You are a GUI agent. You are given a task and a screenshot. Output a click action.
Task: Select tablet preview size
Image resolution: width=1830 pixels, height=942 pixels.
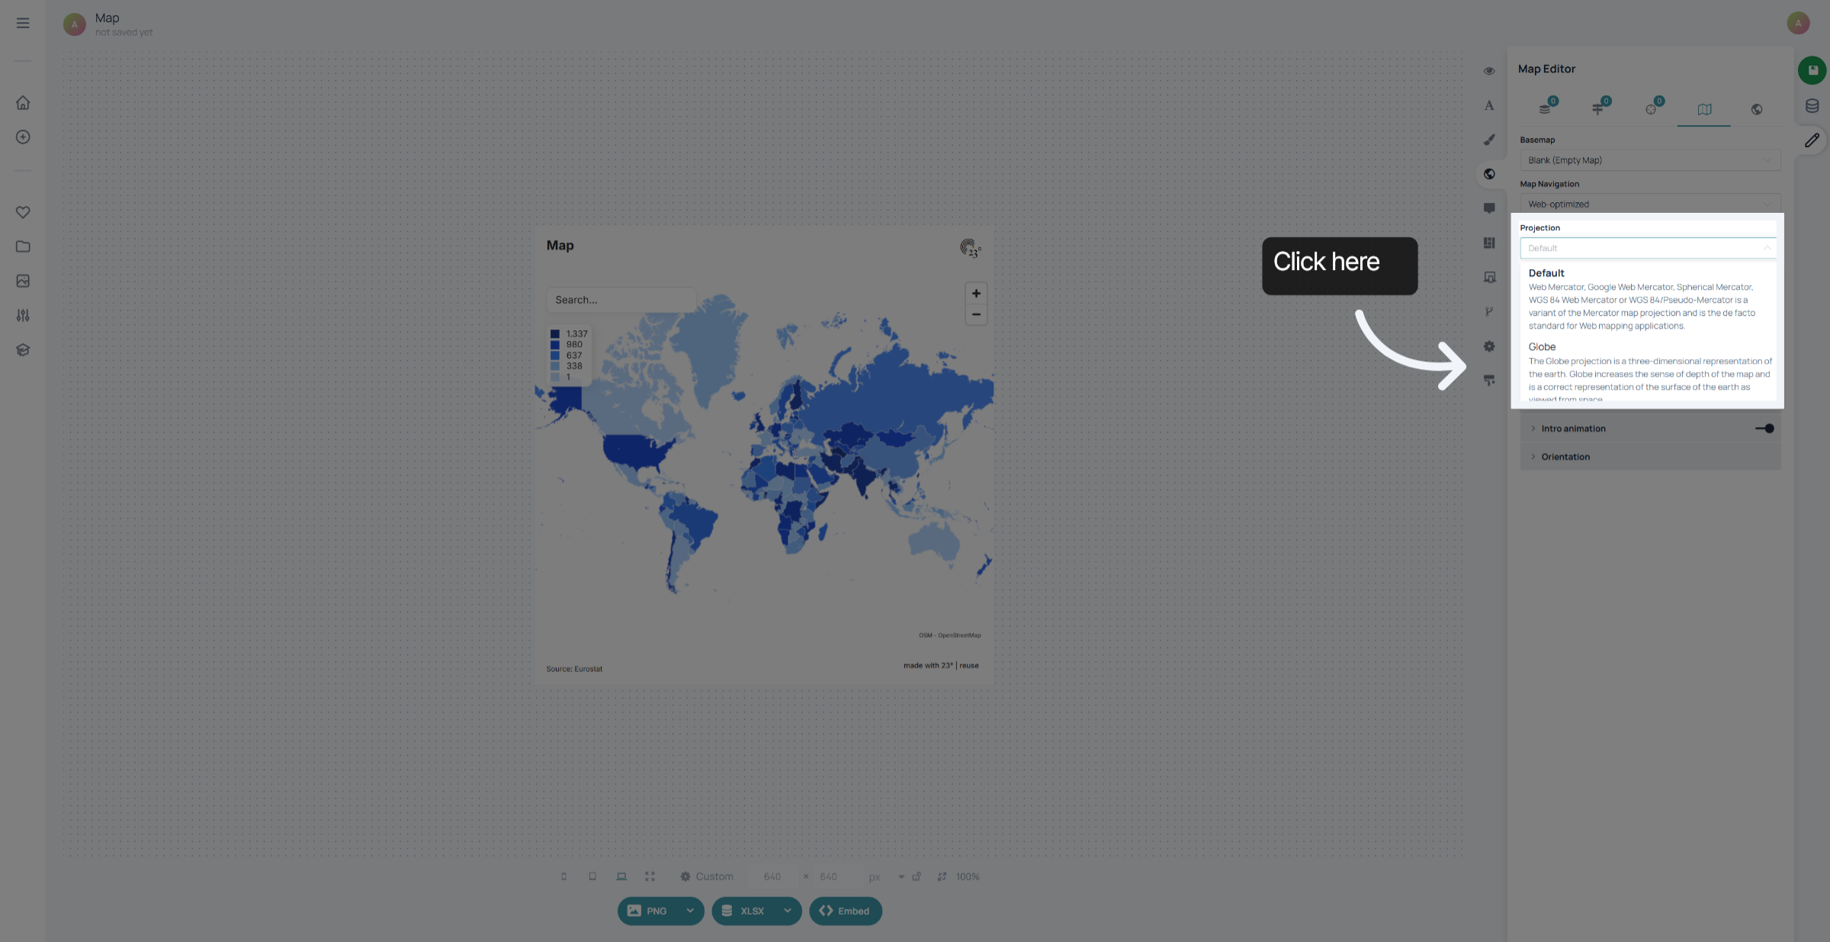tap(592, 876)
